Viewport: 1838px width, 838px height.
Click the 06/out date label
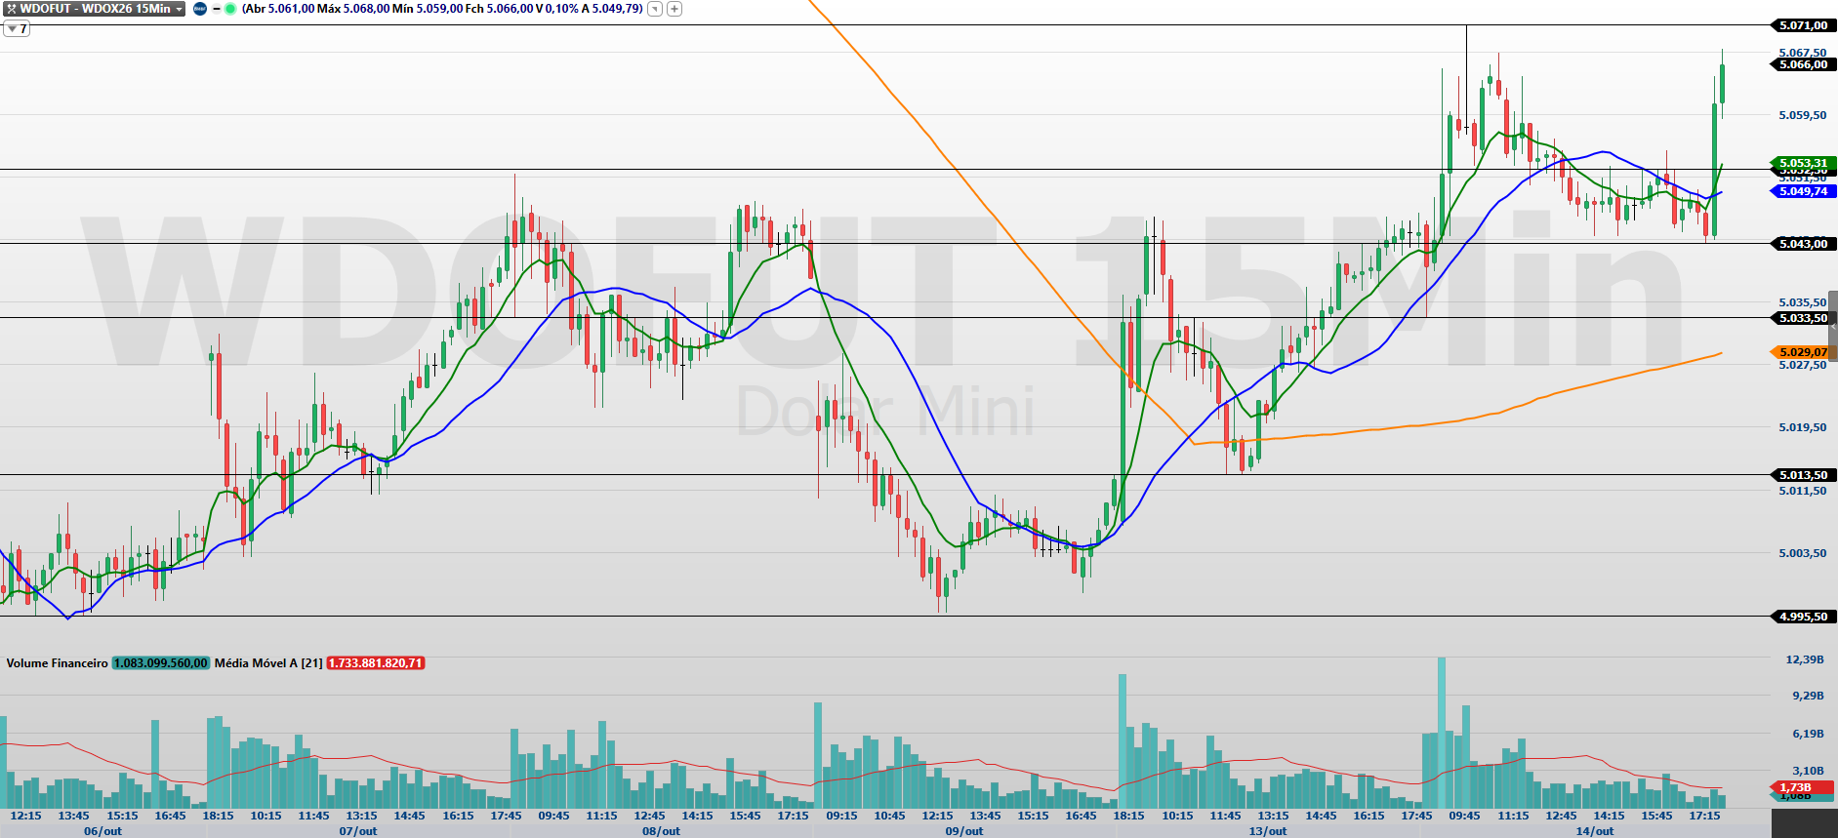[x=103, y=831]
